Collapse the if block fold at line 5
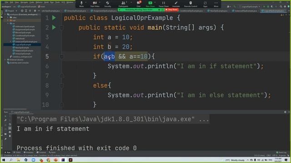291x163 pixels. [62, 56]
